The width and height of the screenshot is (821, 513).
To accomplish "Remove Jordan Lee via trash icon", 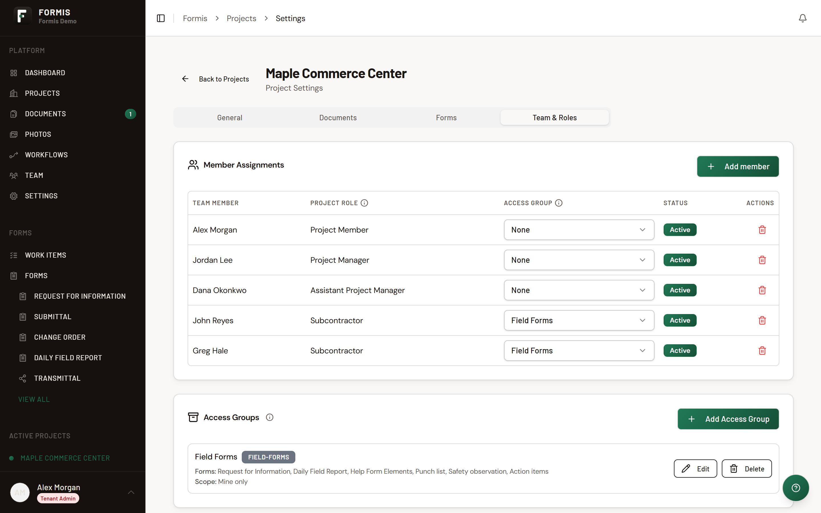I will pyautogui.click(x=762, y=260).
